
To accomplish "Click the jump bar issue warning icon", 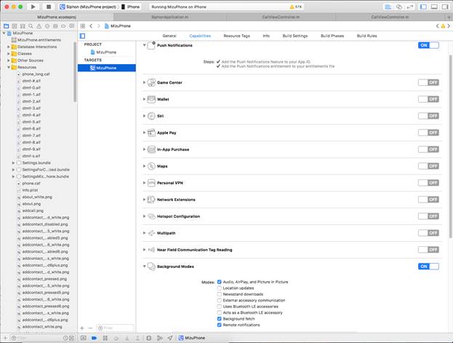I will pos(443,26).
